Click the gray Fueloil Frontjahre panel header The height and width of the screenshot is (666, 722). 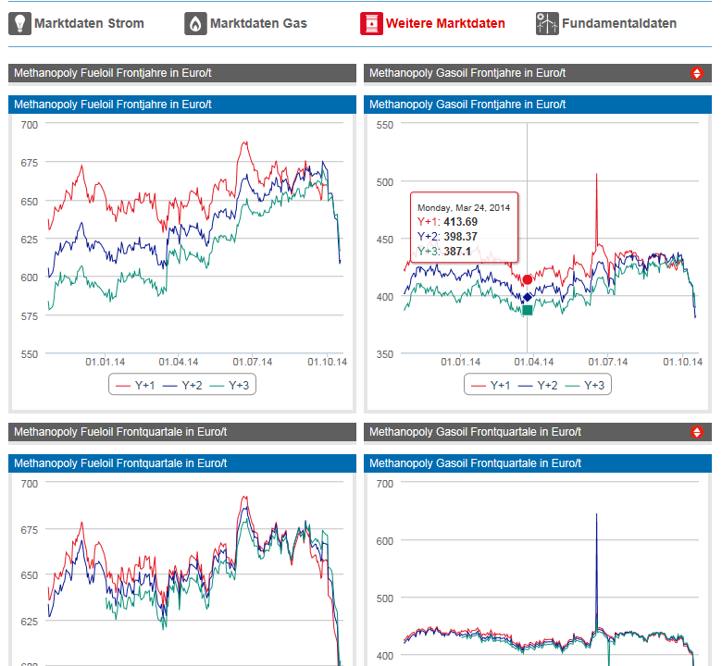(182, 73)
